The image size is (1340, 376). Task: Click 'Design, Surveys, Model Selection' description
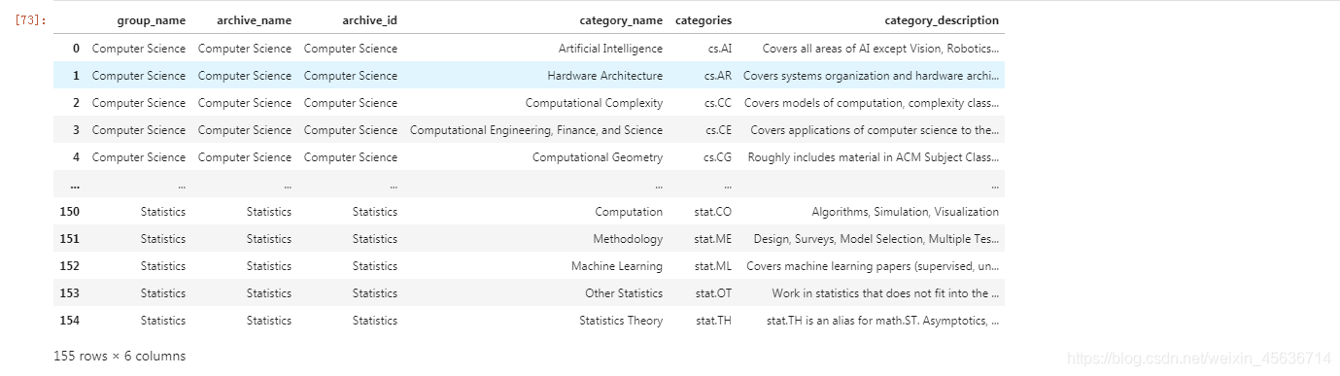(876, 239)
